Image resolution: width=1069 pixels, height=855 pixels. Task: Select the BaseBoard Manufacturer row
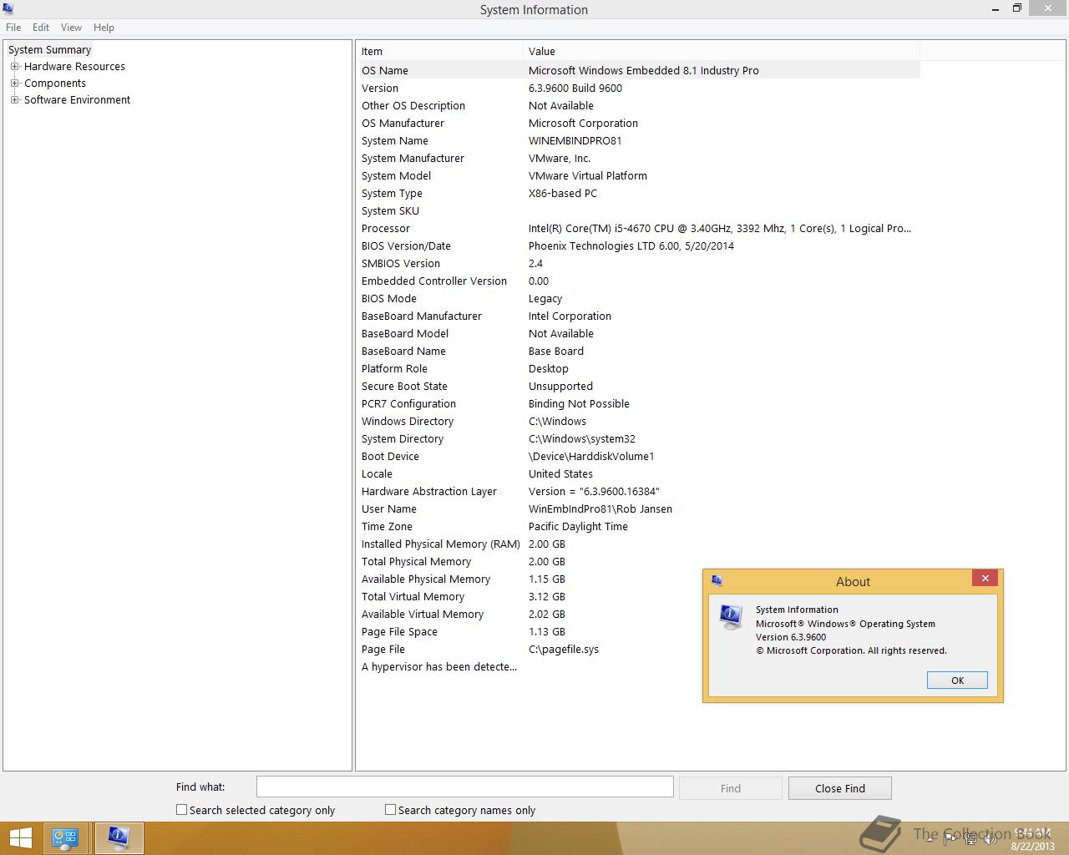(x=639, y=316)
